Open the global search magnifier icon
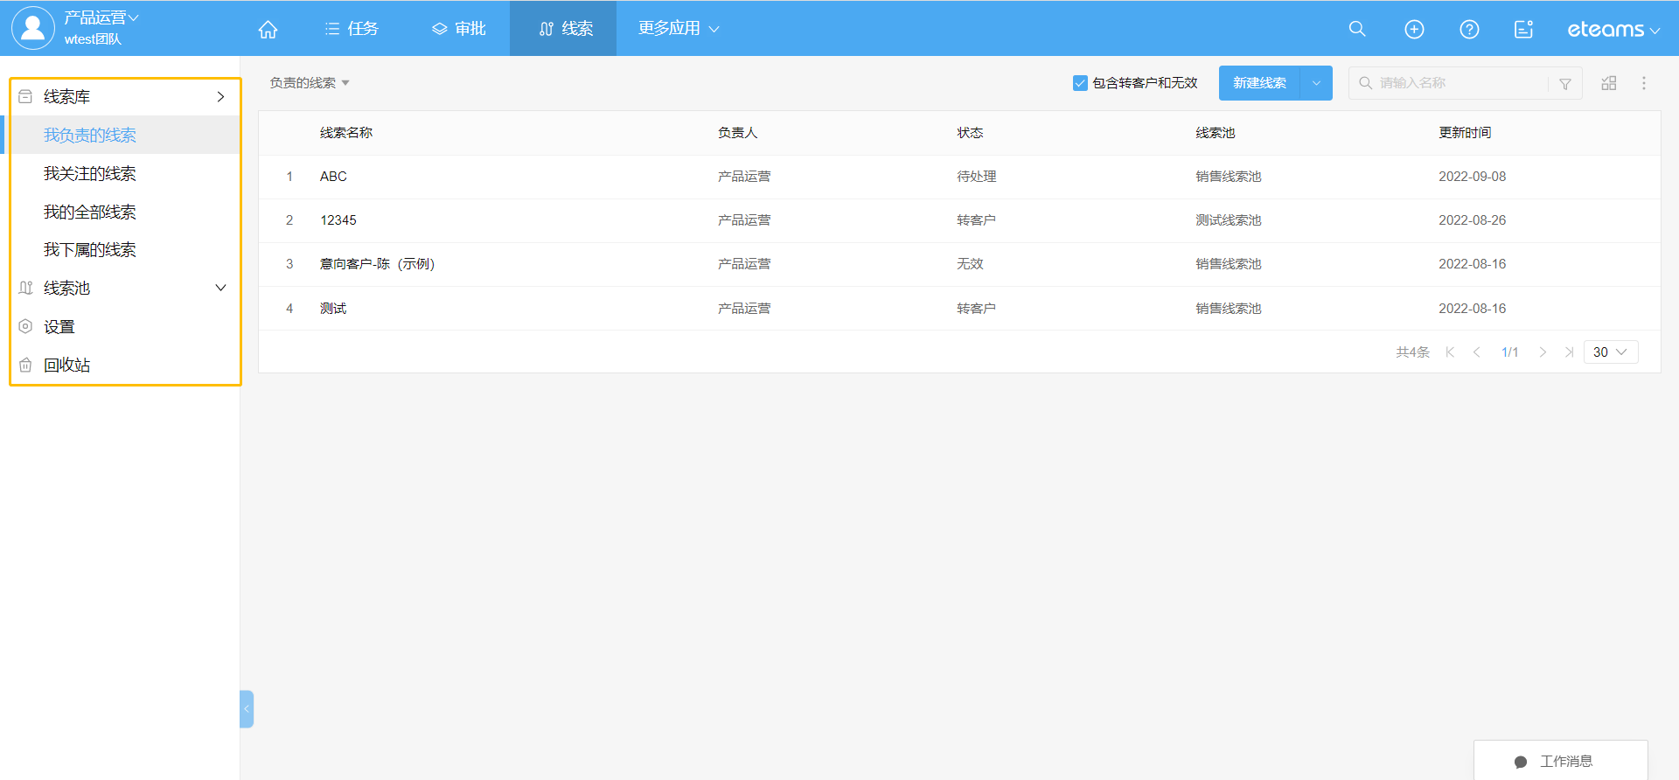Screen dimensions: 1679x780 tap(1356, 29)
